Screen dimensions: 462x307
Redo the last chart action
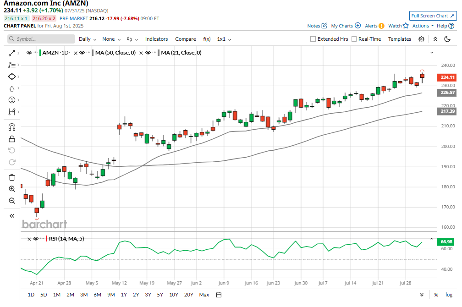click(12, 162)
